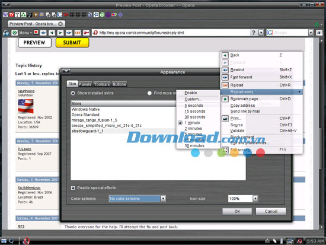Open the red Yahoo bookmark icon

(x=66, y=15)
